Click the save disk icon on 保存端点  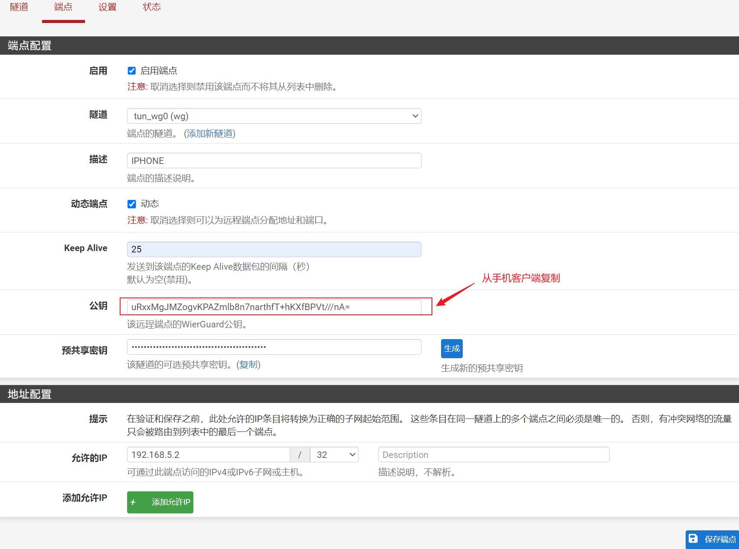click(x=693, y=539)
